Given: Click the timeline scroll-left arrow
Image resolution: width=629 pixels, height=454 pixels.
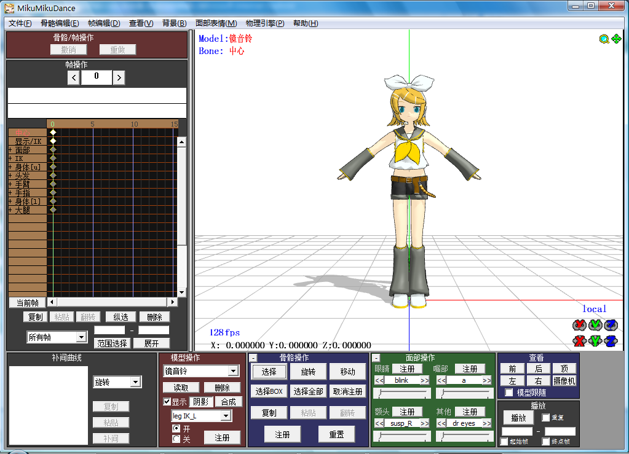Looking at the screenshot, I should click(52, 302).
